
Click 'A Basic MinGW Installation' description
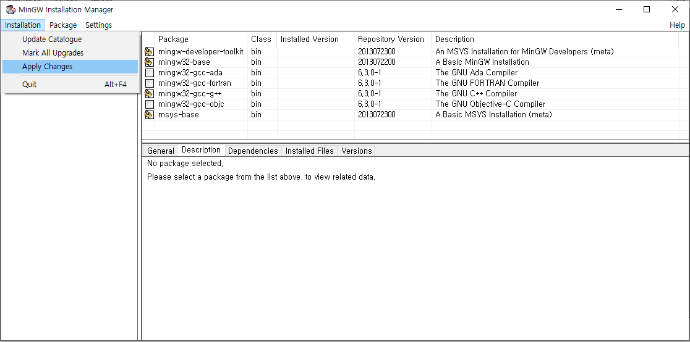[482, 62]
